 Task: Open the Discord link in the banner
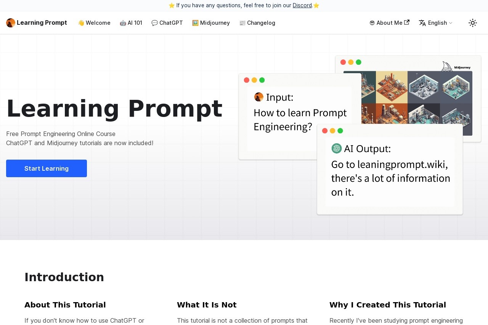click(x=302, y=5)
